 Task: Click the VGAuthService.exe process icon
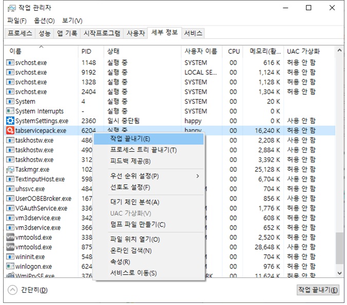pyautogui.click(x=10, y=208)
